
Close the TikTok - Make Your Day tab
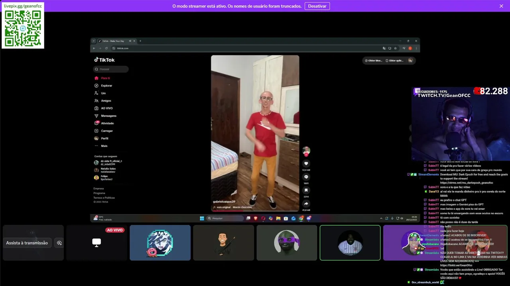point(134,41)
